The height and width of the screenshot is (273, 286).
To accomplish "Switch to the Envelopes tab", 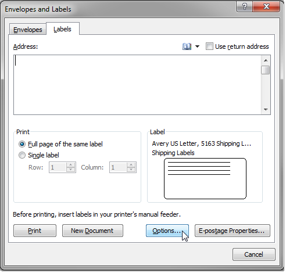I will 28,30.
